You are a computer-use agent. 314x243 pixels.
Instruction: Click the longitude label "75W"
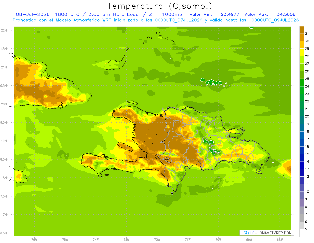pos(65,239)
